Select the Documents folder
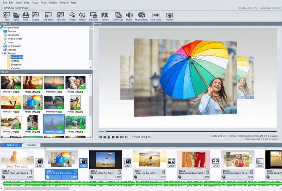282x191 pixels. tap(13, 35)
